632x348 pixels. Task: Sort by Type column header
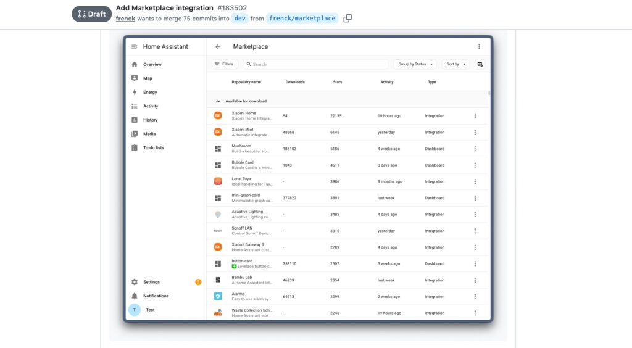coord(432,82)
